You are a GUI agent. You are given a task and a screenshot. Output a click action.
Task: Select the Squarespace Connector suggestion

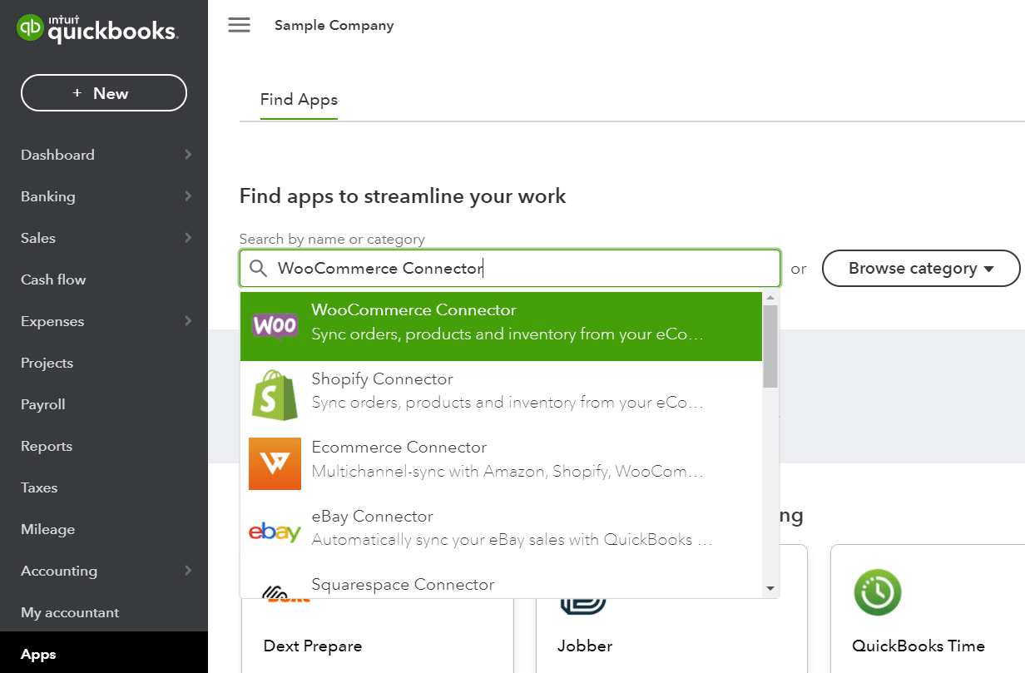(501, 583)
